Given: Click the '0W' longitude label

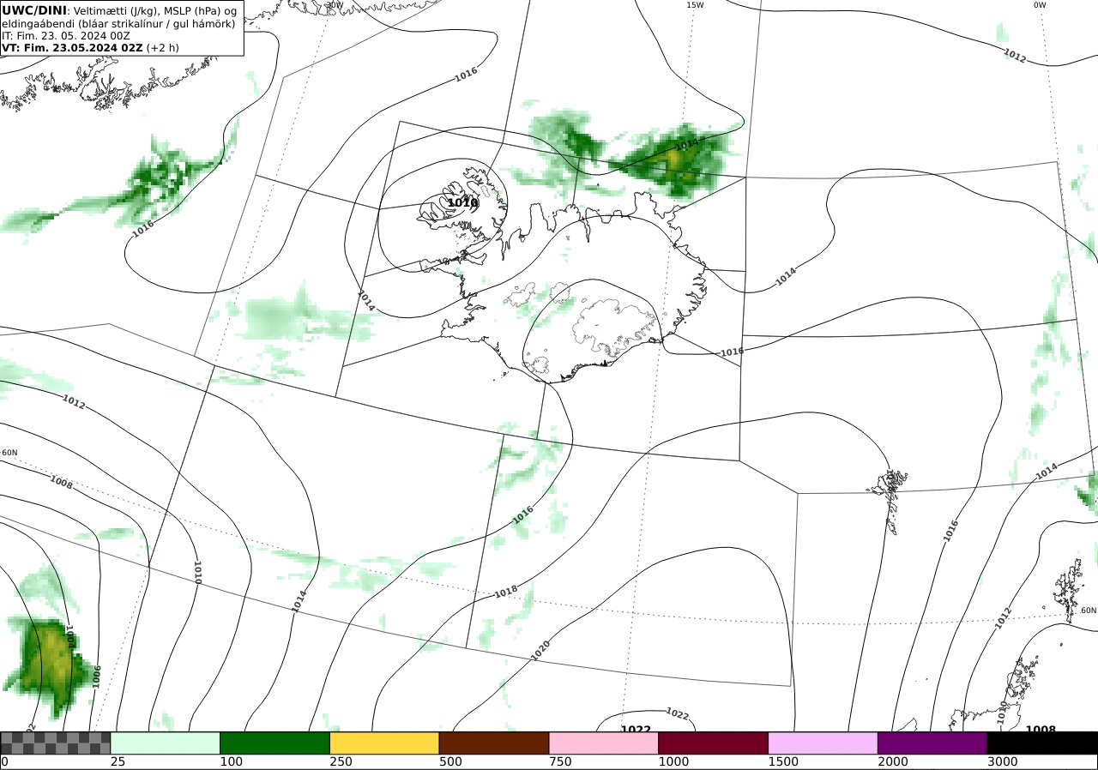Looking at the screenshot, I should [x=1040, y=5].
